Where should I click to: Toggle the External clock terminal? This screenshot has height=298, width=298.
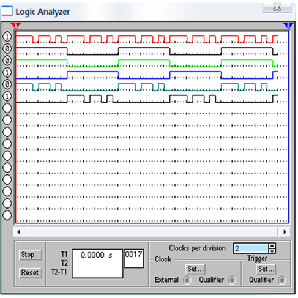(x=187, y=280)
